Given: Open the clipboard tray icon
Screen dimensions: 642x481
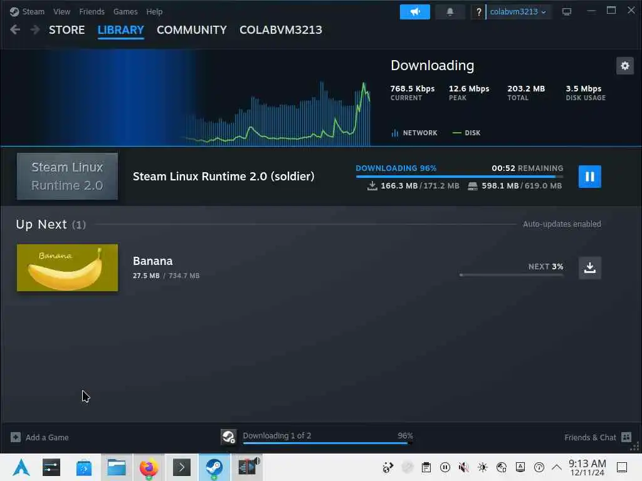Looking at the screenshot, I should click(x=426, y=467).
